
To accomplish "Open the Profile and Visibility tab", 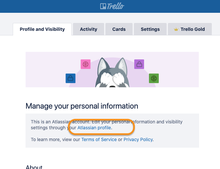I will tap(42, 29).
